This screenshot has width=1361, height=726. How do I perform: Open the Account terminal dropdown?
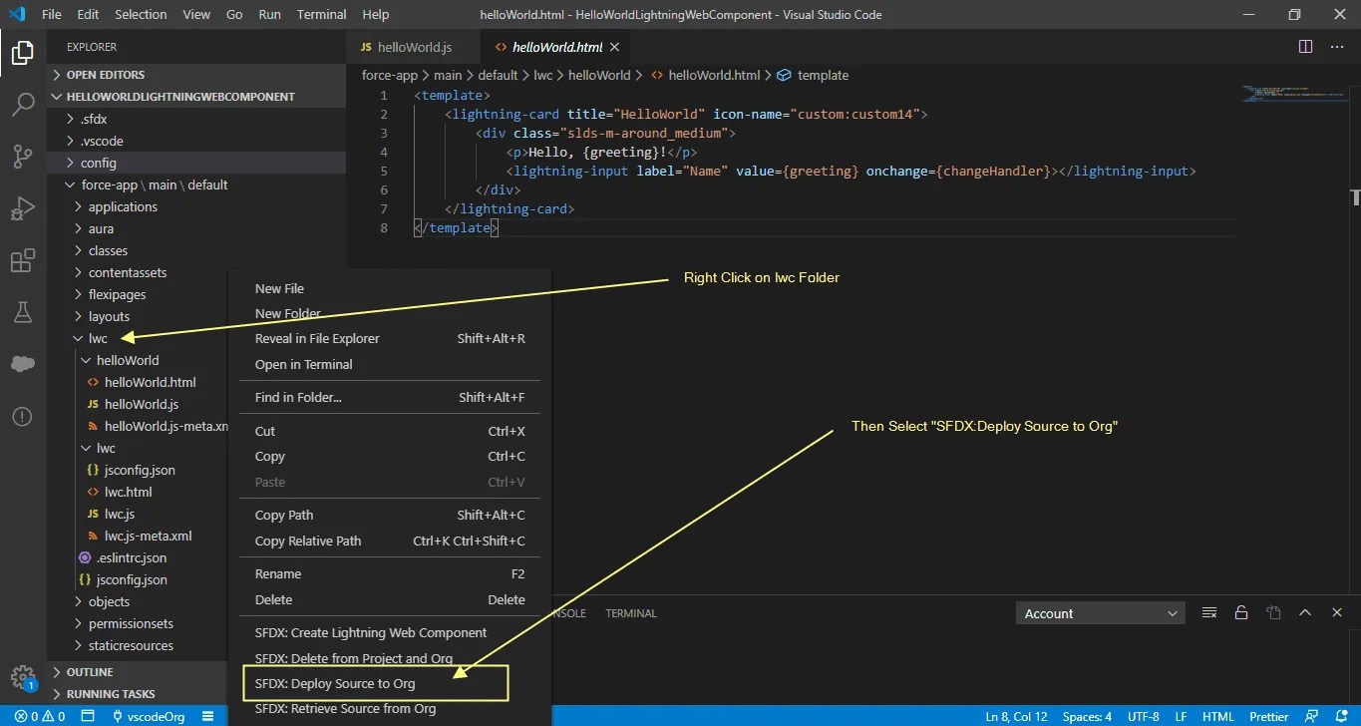tap(1100, 612)
